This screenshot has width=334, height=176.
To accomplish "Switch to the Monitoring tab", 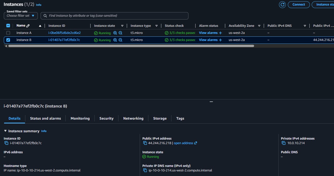I will tap(80, 118).
